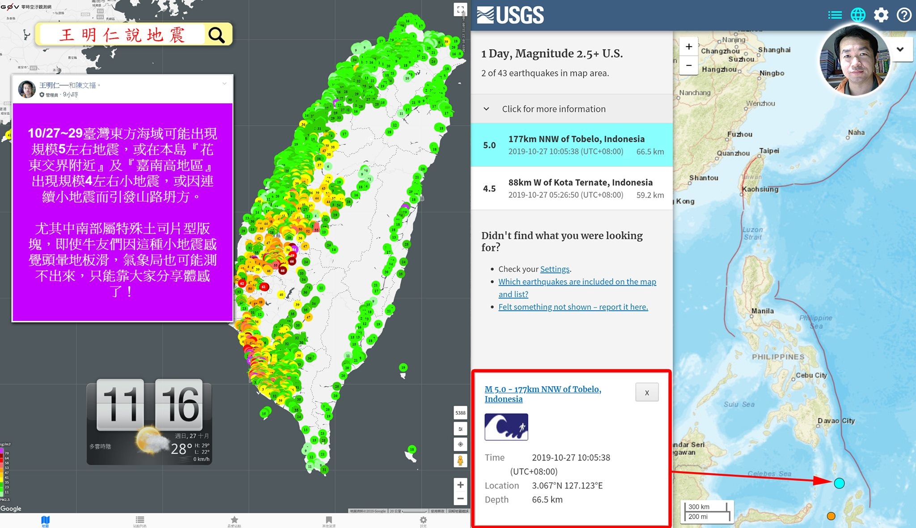Open the filter sliders icon on air map
This screenshot has height=528, width=916.
pyautogui.click(x=460, y=429)
